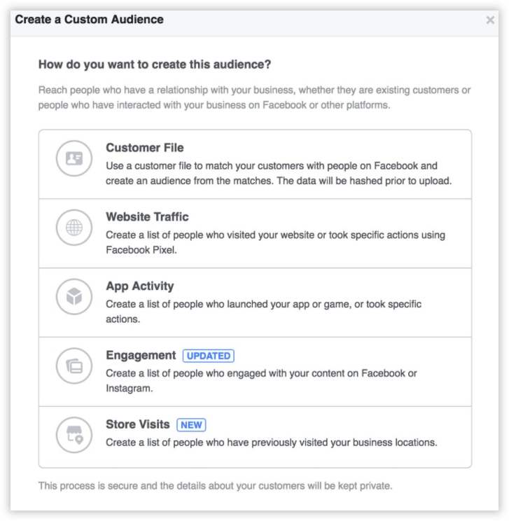509x521 pixels.
Task: Click the App Activity cube icon
Action: (x=74, y=296)
